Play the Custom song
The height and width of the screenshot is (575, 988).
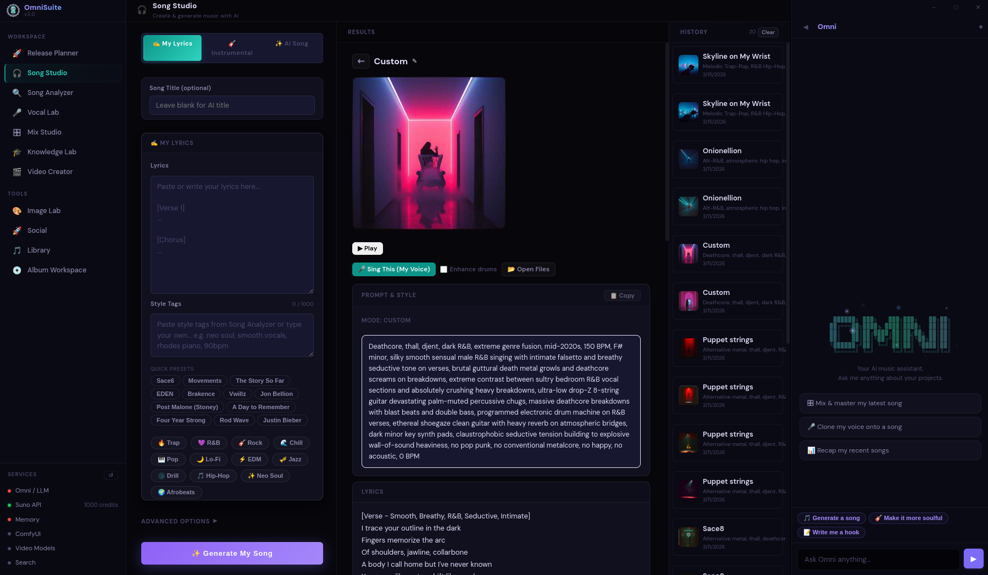point(367,248)
